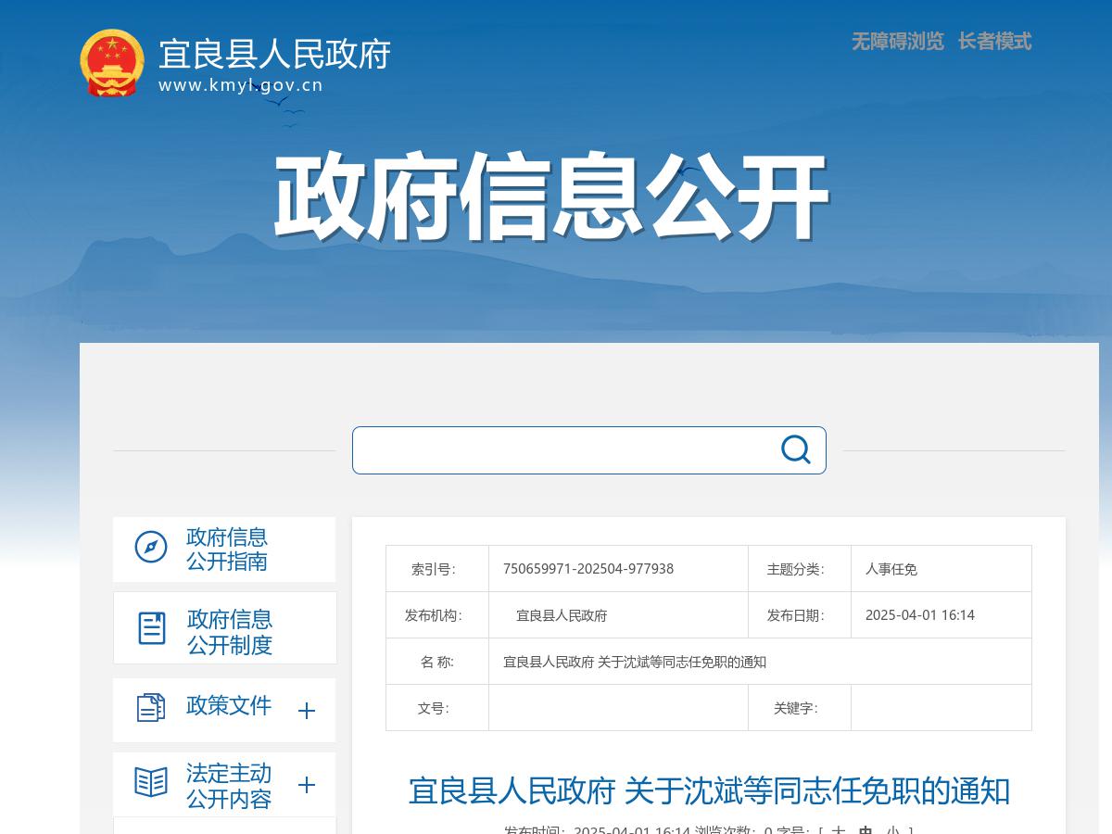Open the 政府信息公开指南 sidebar entry
Image resolution: width=1112 pixels, height=834 pixels.
coord(226,549)
